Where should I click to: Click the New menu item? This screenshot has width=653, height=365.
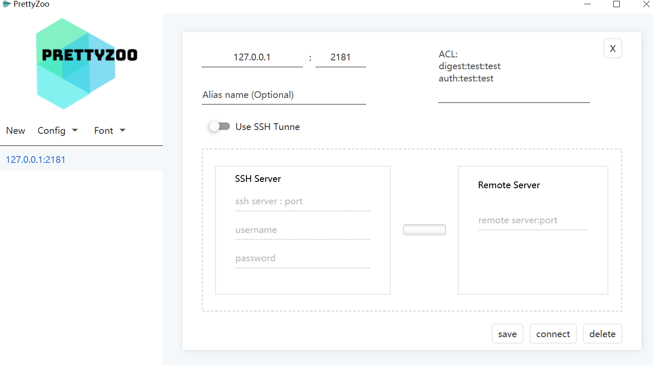point(16,130)
